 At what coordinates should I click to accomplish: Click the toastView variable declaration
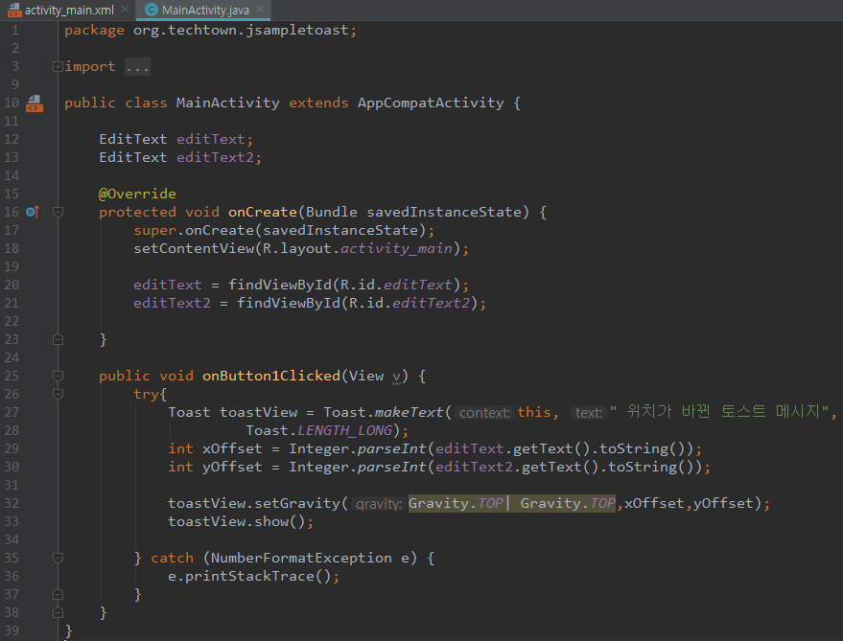click(259, 412)
